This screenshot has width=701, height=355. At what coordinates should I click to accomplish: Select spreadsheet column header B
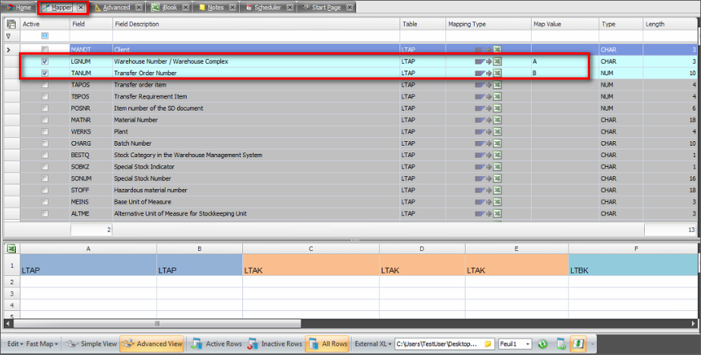pyautogui.click(x=200, y=249)
